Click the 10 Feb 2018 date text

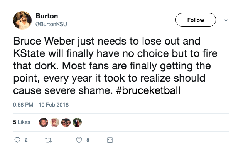tap(54, 105)
